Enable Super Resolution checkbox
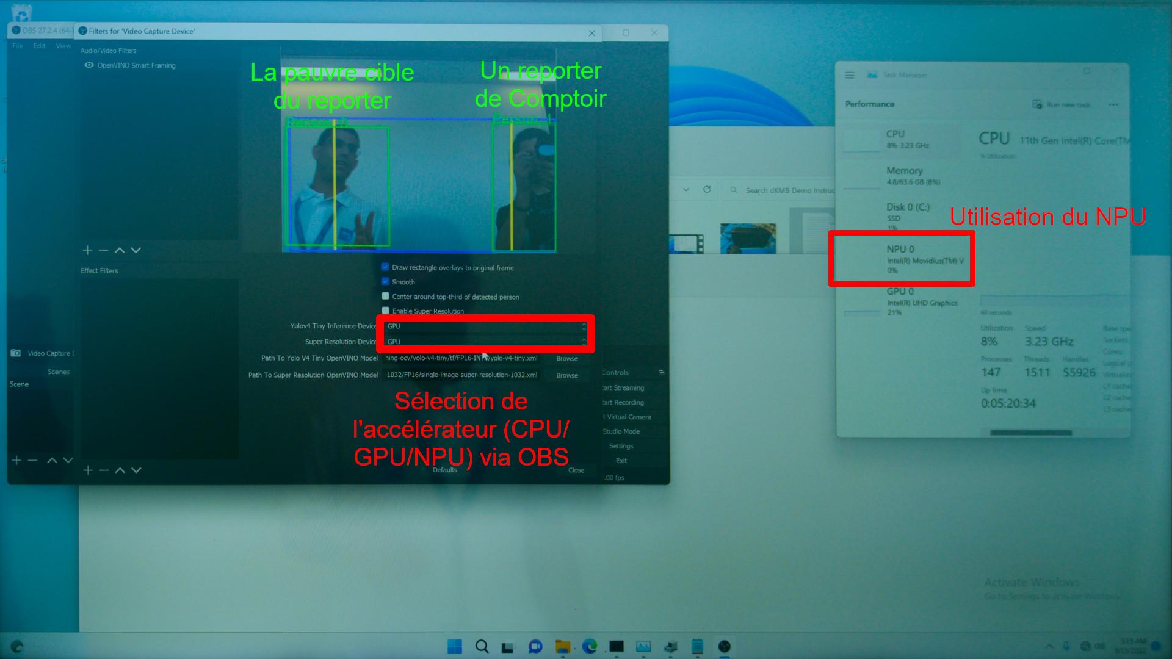 [x=385, y=311]
